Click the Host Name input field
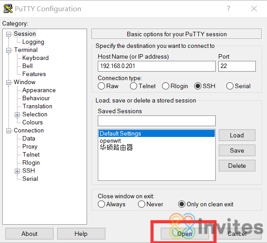 156,66
